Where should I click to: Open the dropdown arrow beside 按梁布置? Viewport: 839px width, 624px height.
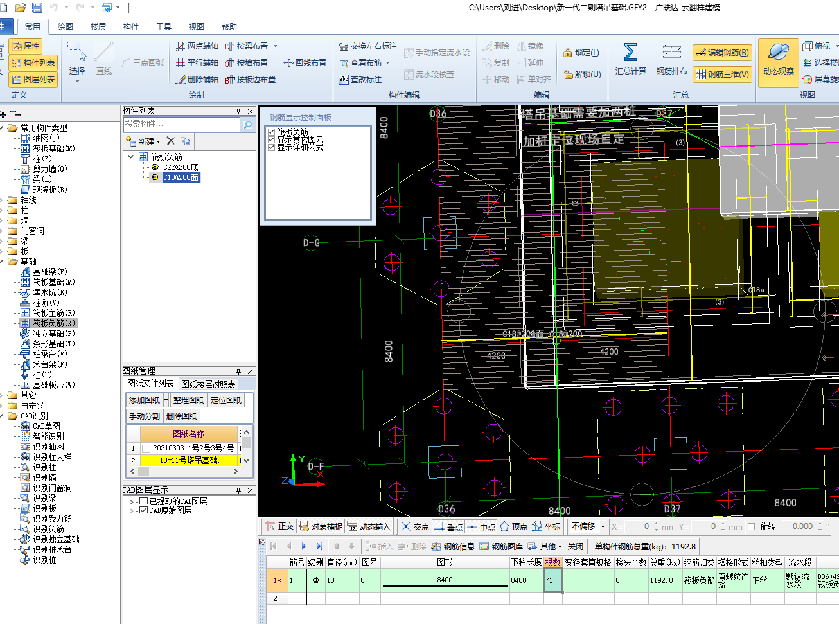275,46
